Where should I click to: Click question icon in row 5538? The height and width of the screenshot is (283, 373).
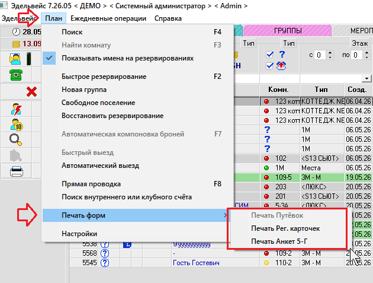pos(105,244)
